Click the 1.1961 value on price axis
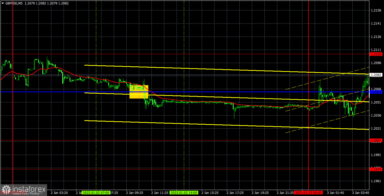 click(x=376, y=181)
